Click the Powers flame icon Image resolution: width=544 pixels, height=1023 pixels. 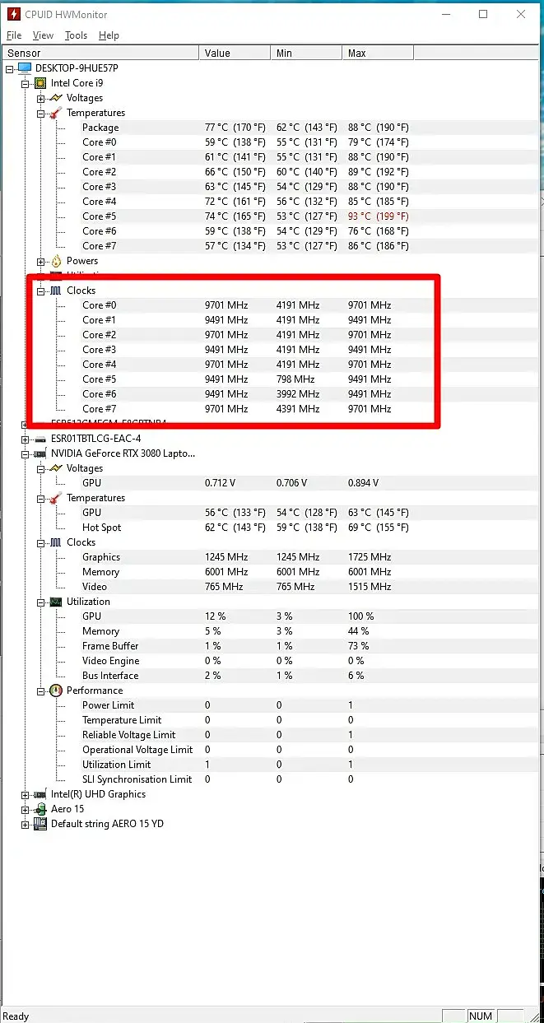pos(56,261)
